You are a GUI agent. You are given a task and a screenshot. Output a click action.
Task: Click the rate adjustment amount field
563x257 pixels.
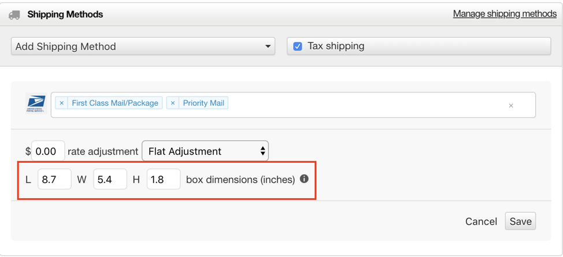[x=48, y=151]
